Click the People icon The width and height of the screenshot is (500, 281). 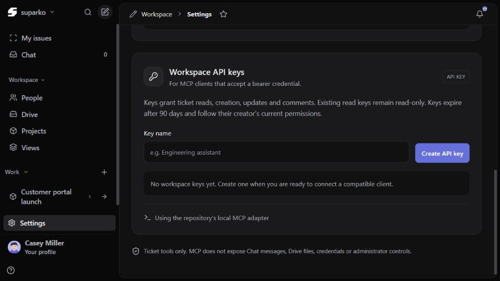(13, 98)
